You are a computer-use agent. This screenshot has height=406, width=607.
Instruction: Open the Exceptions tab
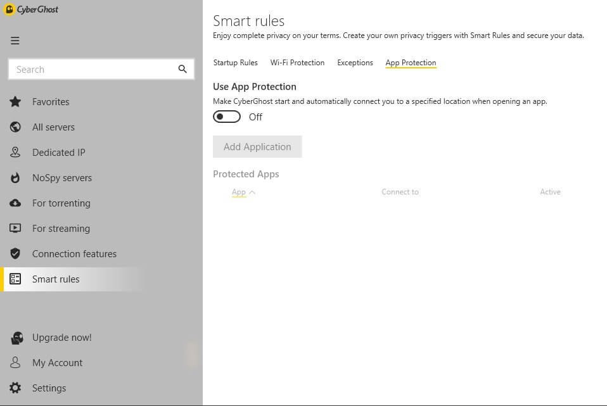355,63
